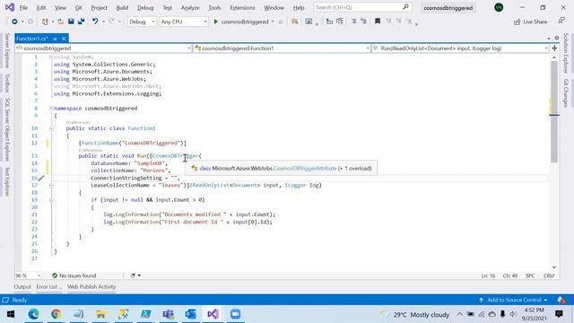The height and width of the screenshot is (323, 574).
Task: Open the Extensions menu
Action: click(242, 8)
